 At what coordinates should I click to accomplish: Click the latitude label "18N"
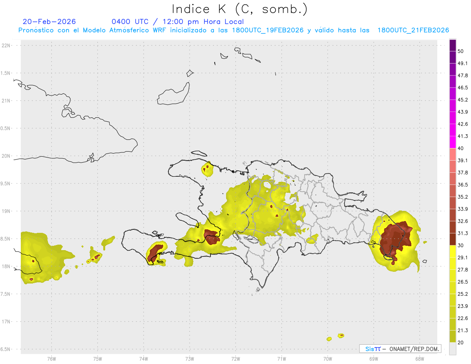pyautogui.click(x=6, y=266)
